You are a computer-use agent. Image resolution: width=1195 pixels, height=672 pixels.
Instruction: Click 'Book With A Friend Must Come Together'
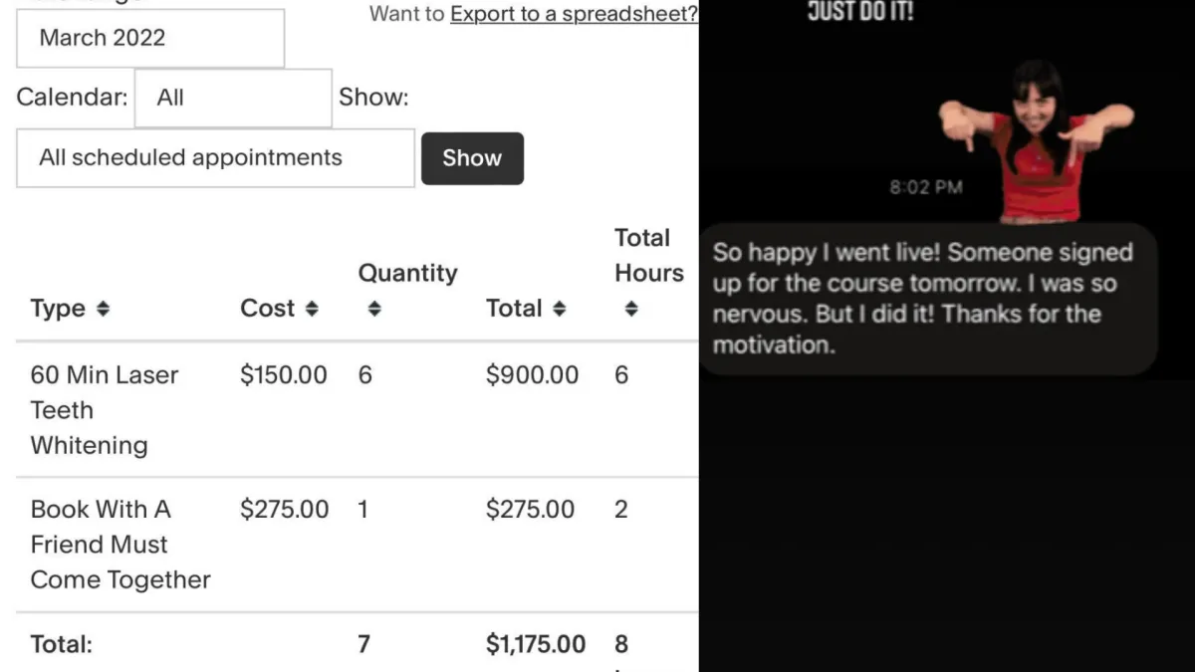120,545
